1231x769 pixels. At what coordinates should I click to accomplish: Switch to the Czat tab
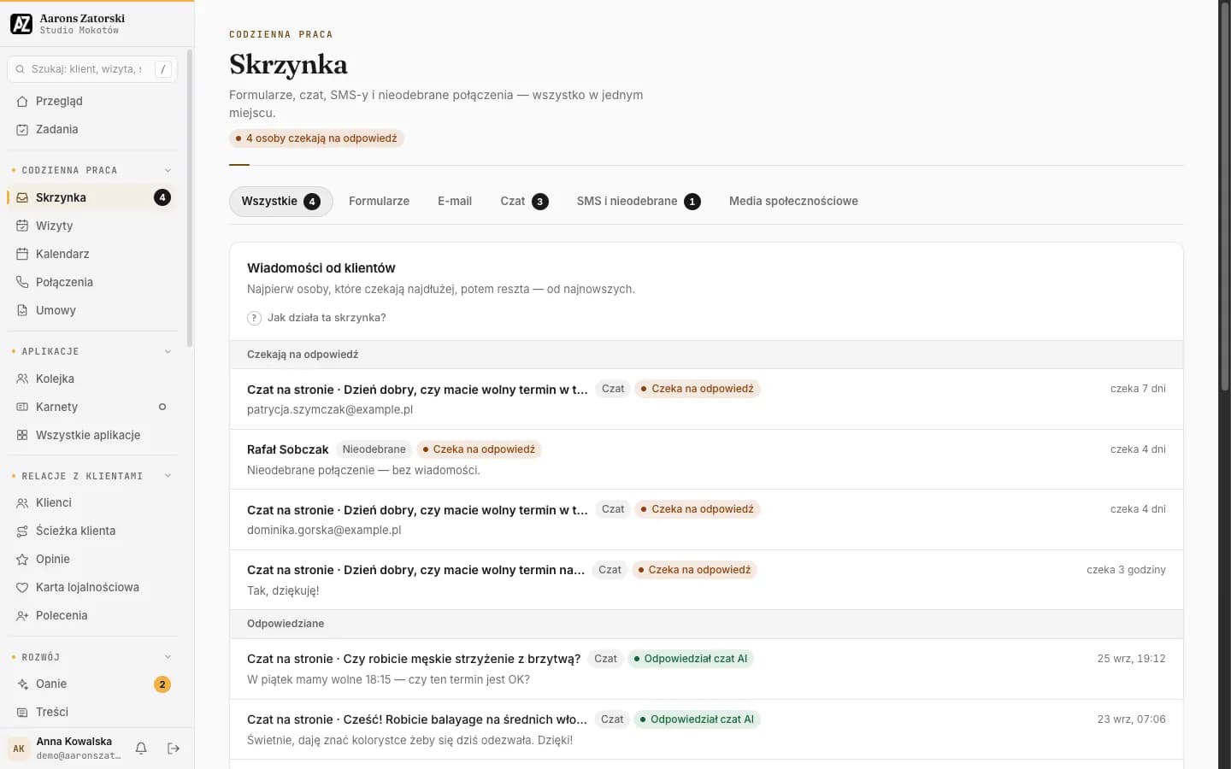(524, 202)
